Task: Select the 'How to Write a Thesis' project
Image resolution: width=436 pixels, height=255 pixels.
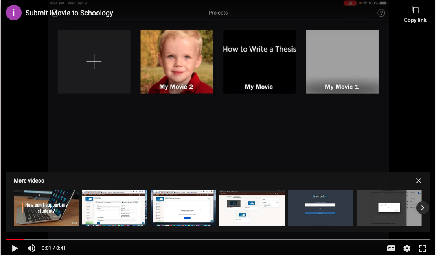Action: click(259, 61)
